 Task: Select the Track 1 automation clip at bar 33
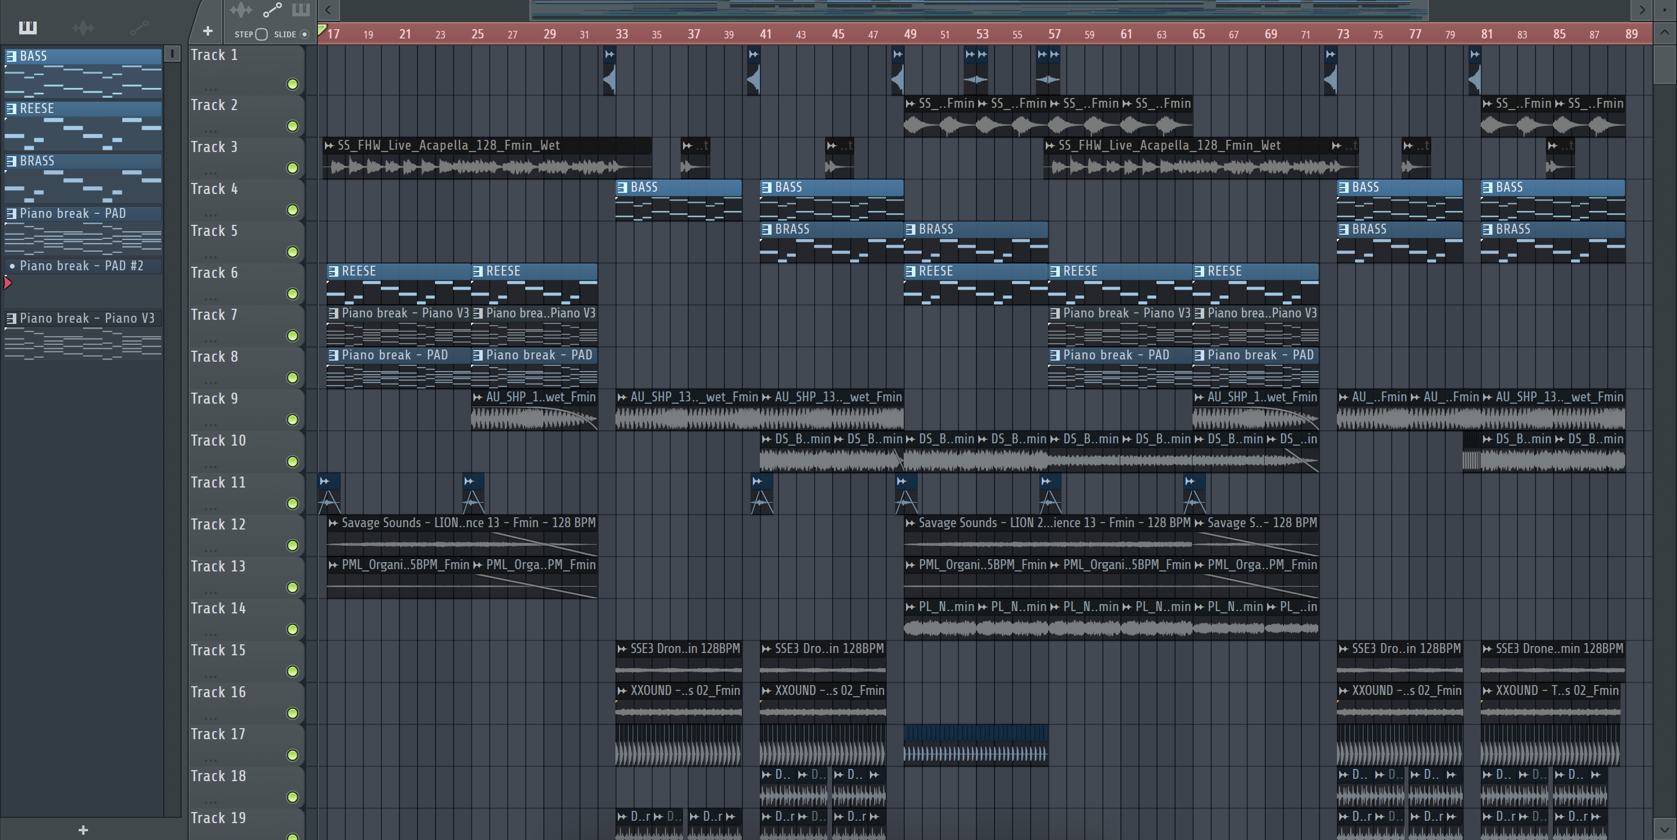[609, 70]
